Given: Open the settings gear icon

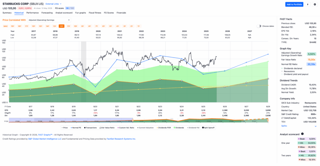Looking at the screenshot, I should [x=315, y=4].
